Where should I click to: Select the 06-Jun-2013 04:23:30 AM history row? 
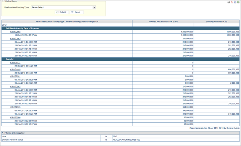coord(121,110)
